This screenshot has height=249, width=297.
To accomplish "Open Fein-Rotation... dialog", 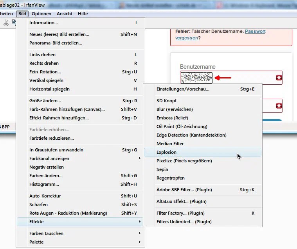I will click(x=81, y=72).
